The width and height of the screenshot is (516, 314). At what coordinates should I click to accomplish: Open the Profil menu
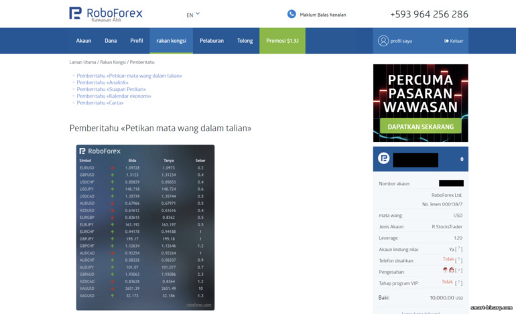[137, 41]
